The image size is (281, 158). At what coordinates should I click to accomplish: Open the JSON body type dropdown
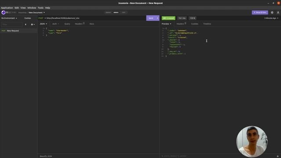[43, 24]
